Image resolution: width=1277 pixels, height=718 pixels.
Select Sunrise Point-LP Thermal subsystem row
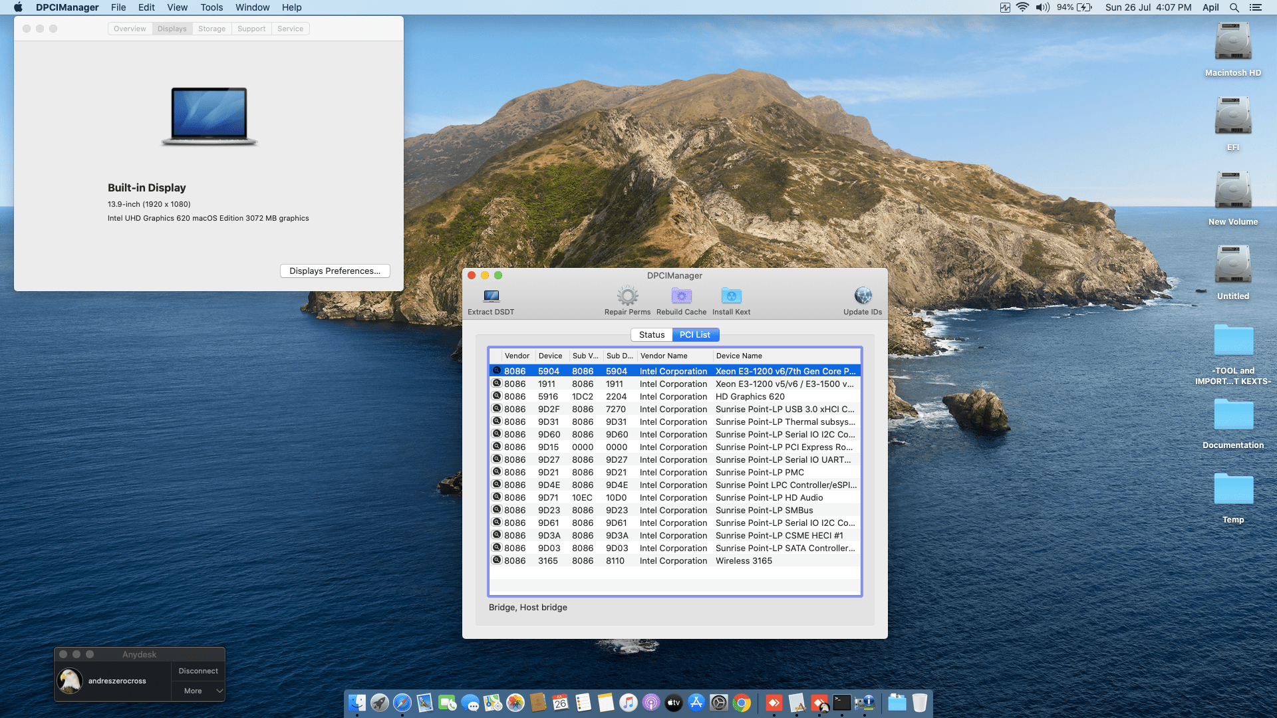(675, 421)
